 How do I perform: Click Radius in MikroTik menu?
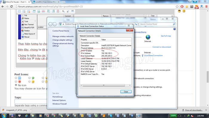point(27,18)
